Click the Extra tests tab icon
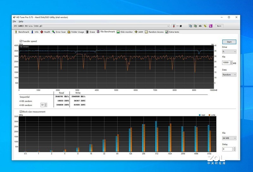This screenshot has height=172, width=253. point(167,32)
